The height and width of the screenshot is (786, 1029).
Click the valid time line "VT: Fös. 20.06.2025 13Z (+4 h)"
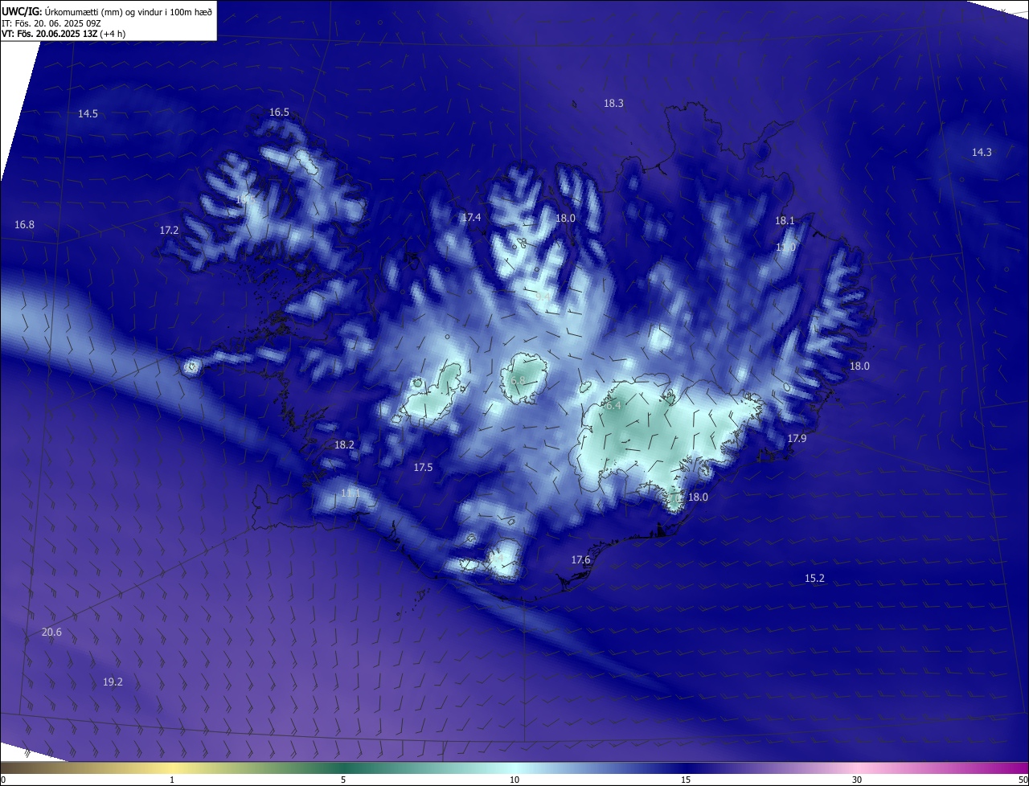point(64,34)
